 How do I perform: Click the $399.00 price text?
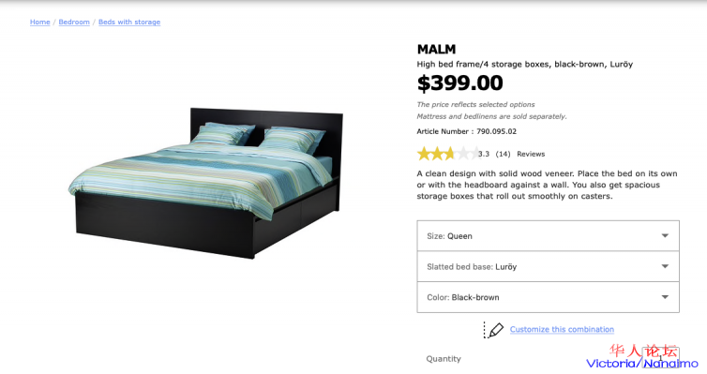459,82
